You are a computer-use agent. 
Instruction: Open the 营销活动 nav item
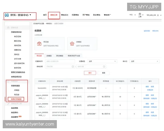click(x=65, y=15)
